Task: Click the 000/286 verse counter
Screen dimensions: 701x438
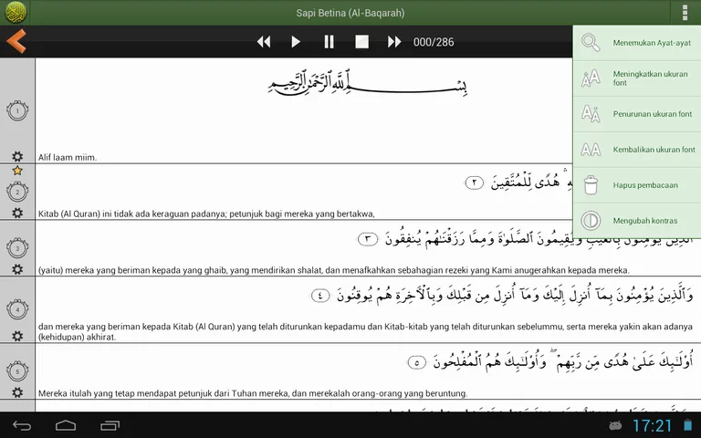Action: coord(434,42)
